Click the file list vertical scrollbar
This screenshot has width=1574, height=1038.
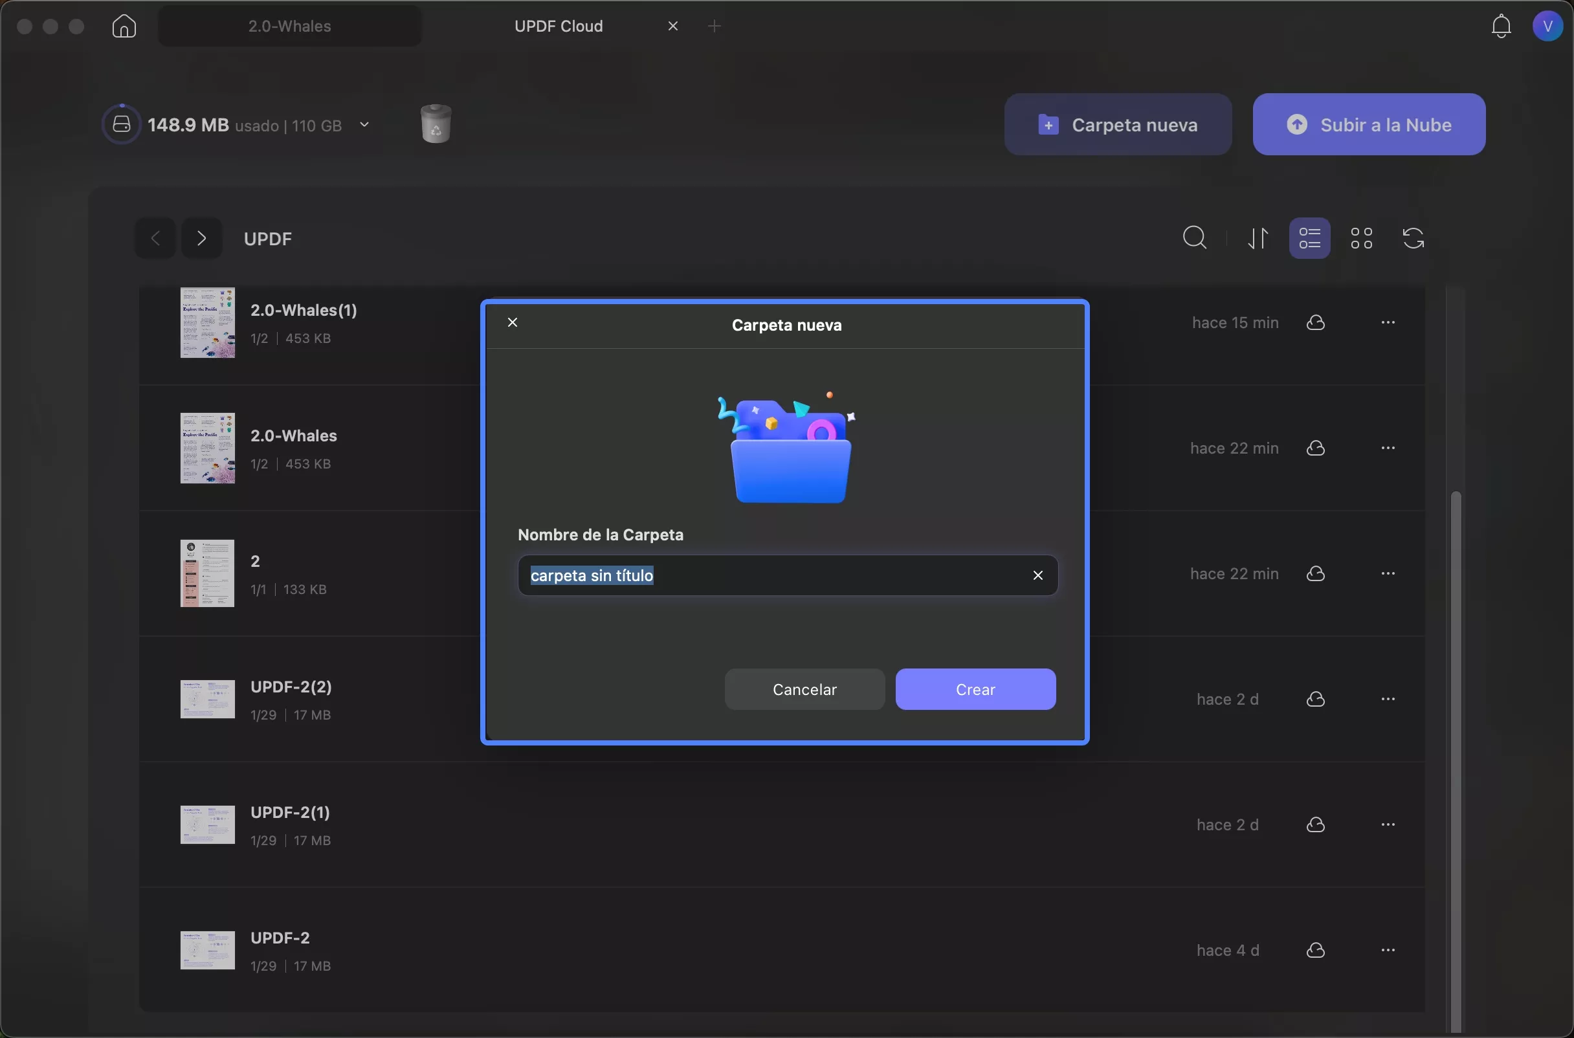[1456, 760]
